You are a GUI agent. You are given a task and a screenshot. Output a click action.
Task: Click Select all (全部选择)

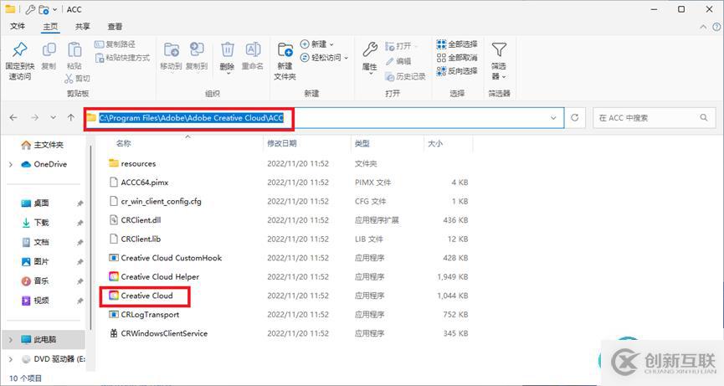click(457, 44)
